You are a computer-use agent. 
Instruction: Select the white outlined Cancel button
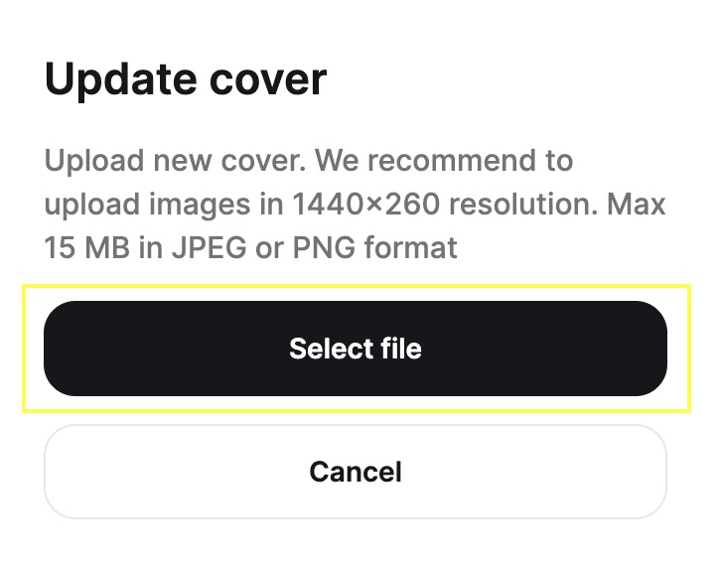[x=356, y=472]
